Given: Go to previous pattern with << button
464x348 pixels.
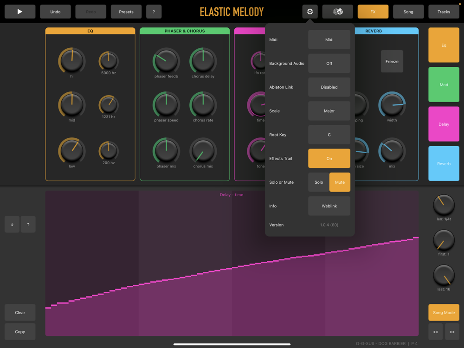Looking at the screenshot, I should click(x=436, y=332).
